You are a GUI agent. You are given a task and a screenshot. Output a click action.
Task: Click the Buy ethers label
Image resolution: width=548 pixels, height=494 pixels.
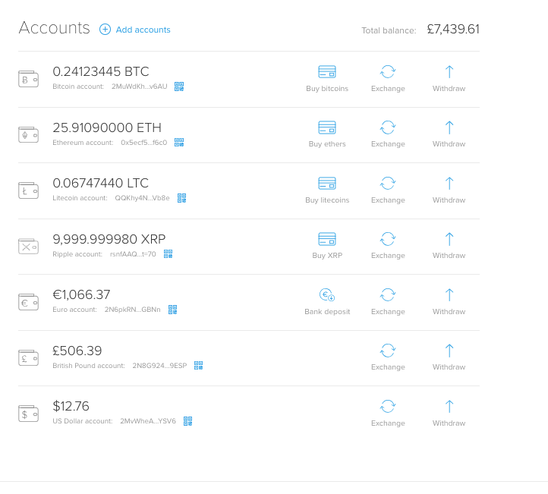click(x=327, y=144)
